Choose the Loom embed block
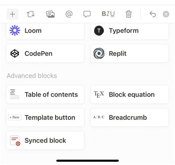The height and width of the screenshot is (165, 175). [45, 31]
